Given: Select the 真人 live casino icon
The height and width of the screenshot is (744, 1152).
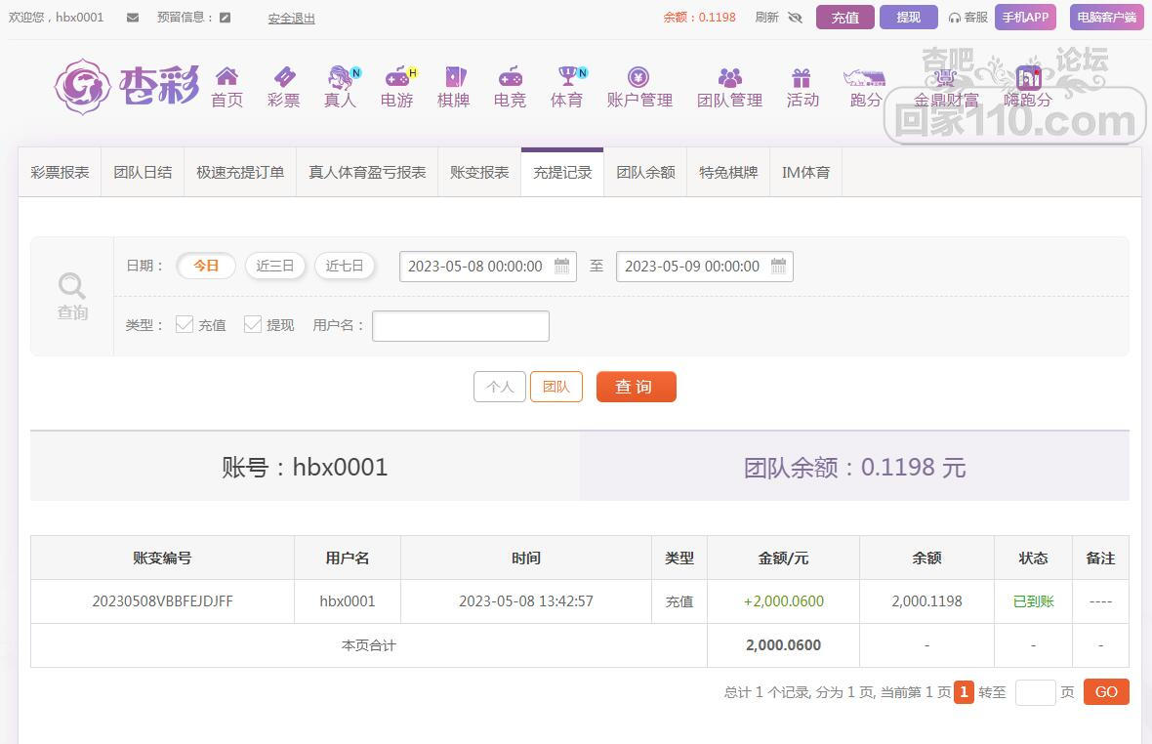Looking at the screenshot, I should click(x=340, y=77).
